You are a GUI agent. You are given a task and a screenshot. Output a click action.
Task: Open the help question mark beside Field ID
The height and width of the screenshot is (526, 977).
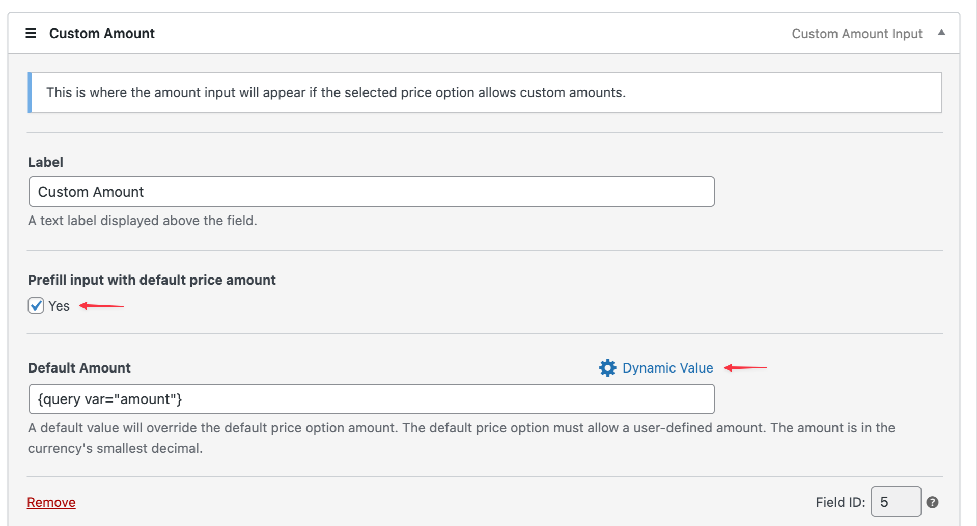932,502
